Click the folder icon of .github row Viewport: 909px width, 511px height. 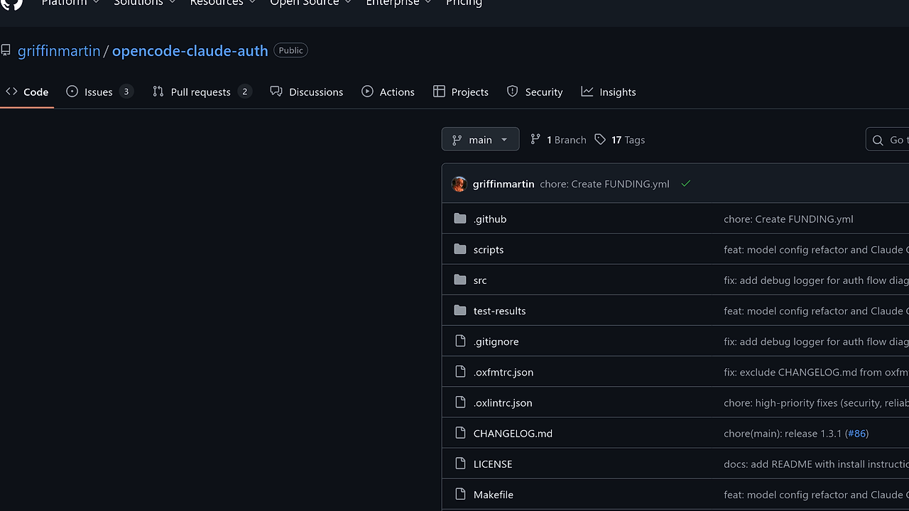(x=460, y=219)
